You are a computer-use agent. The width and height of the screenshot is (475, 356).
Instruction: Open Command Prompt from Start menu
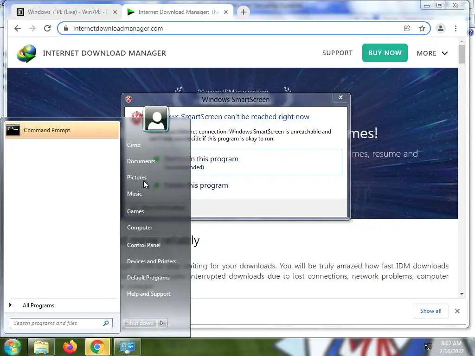[63, 130]
